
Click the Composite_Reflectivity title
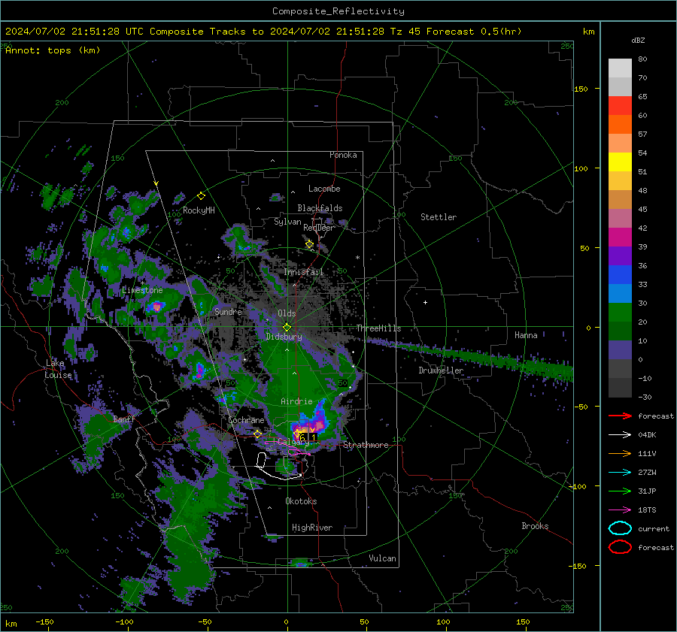pos(338,11)
